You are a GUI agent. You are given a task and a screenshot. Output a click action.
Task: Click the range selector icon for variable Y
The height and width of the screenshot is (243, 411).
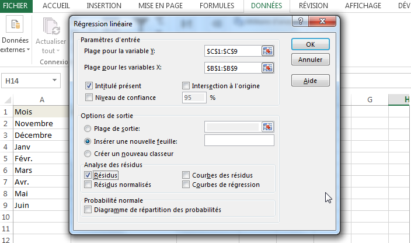[x=268, y=51]
